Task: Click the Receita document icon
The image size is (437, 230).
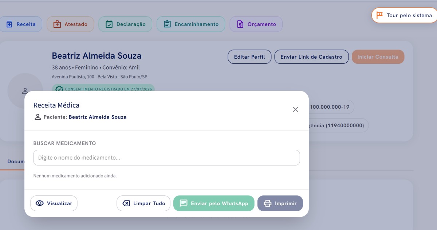Action: pyautogui.click(x=9, y=24)
